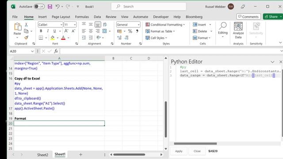Apply Comma style
The image size is (283, 159).
click(x=137, y=31)
